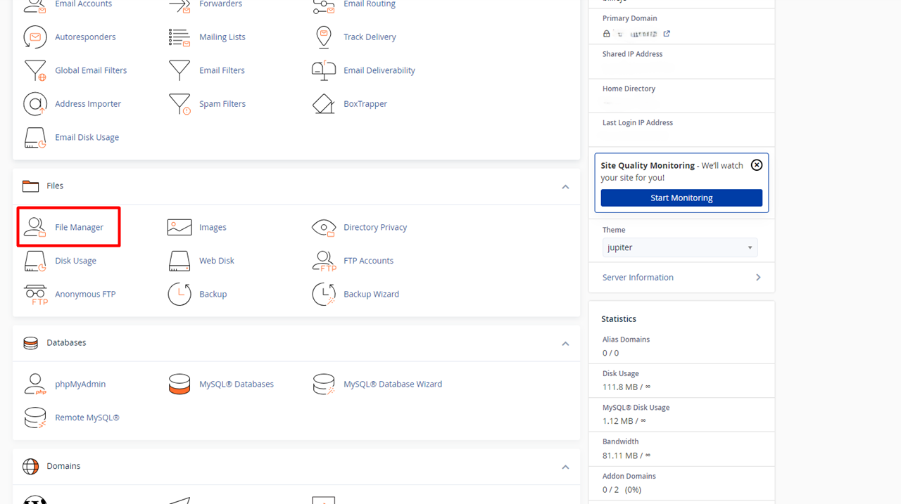Open the Spam Filters icon
The image size is (901, 504).
click(x=179, y=104)
